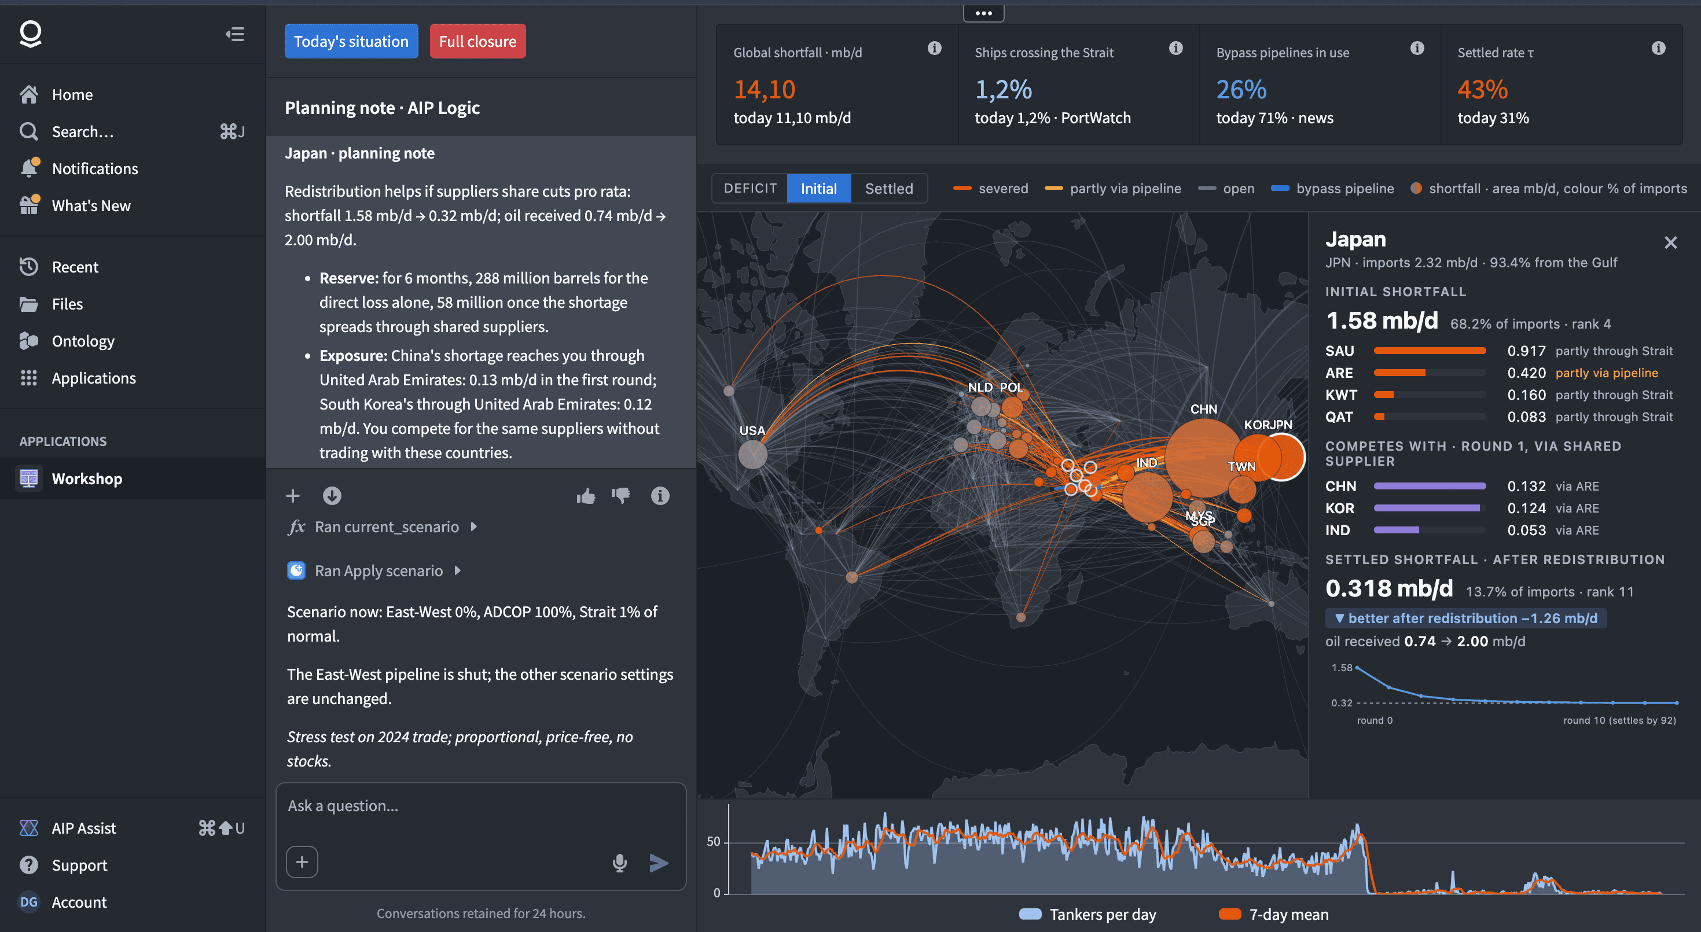Image resolution: width=1701 pixels, height=932 pixels.
Task: Switch deficit view to Initial
Action: [x=819, y=189]
